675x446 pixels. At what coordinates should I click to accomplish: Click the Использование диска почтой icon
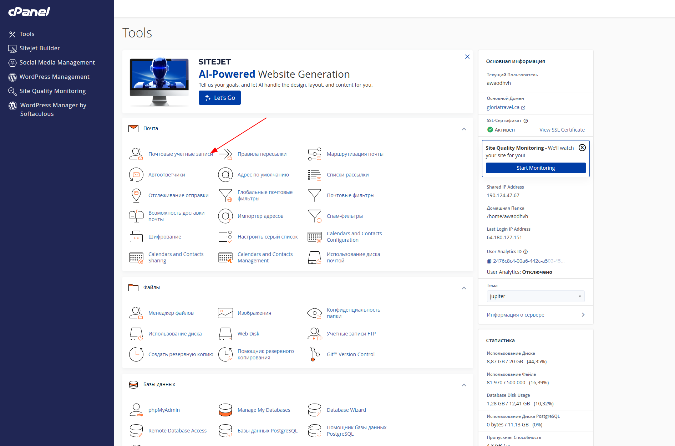coord(314,257)
